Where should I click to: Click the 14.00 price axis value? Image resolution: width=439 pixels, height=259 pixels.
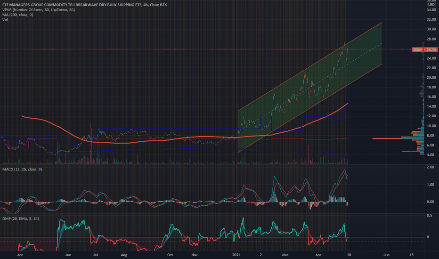point(431,106)
